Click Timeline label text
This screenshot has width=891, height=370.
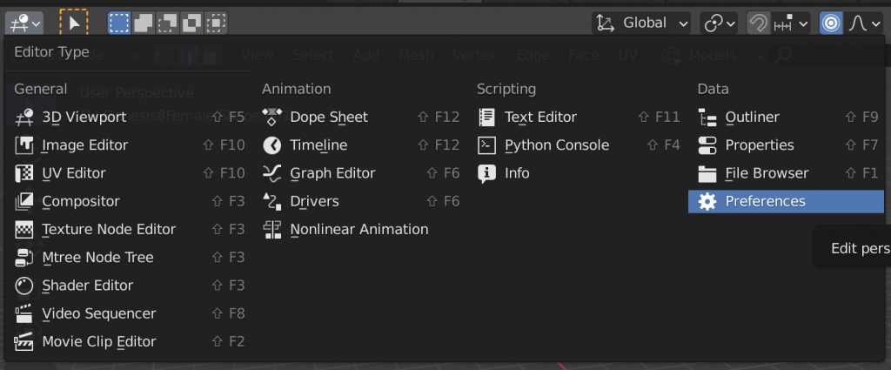(x=318, y=145)
